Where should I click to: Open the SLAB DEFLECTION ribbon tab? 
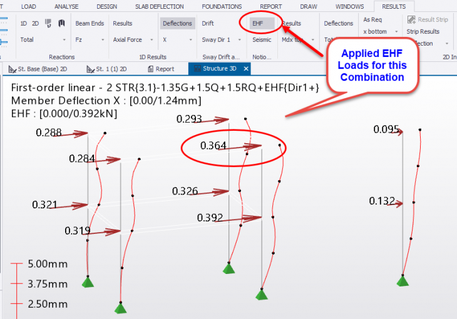point(160,6)
